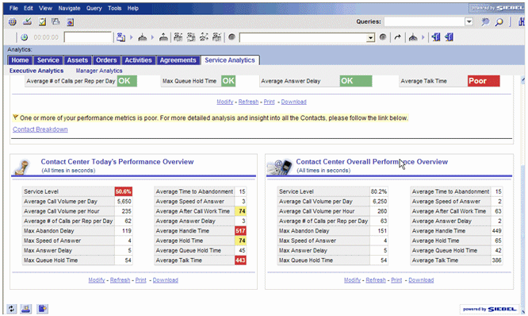528x316 pixels.
Task: Click Refresh under Overall Performance Overview
Action: pyautogui.click(x=376, y=280)
